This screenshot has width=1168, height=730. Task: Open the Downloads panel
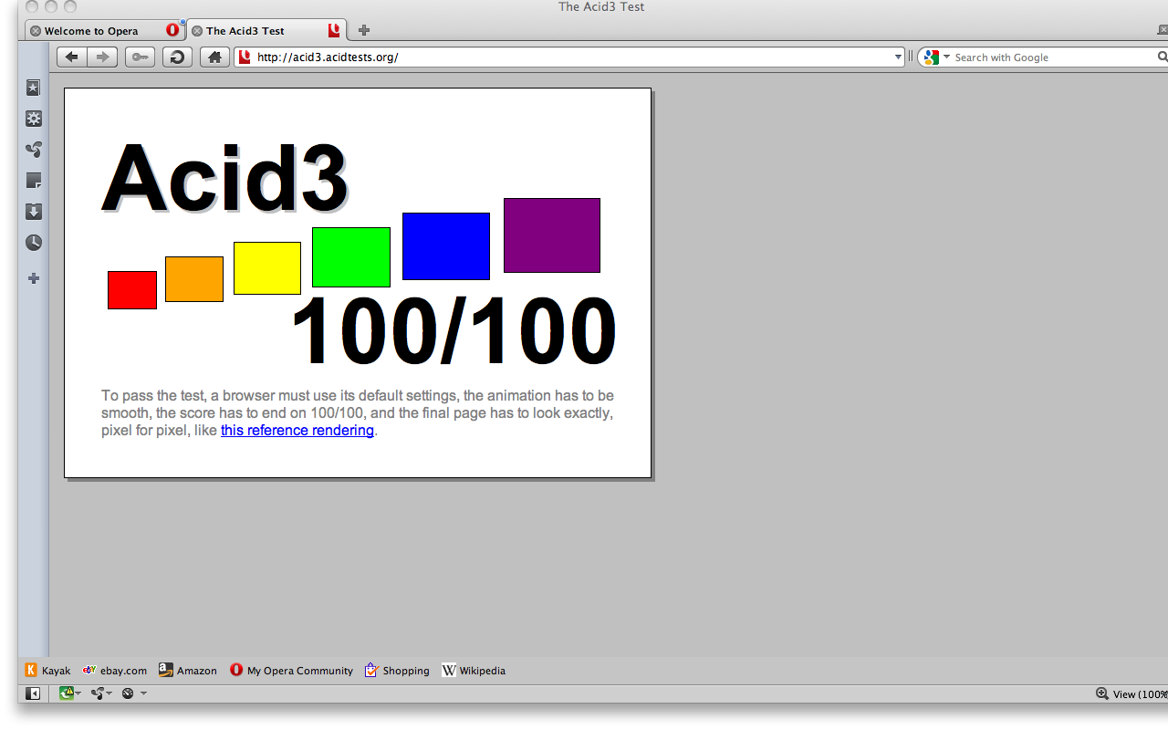(x=34, y=212)
